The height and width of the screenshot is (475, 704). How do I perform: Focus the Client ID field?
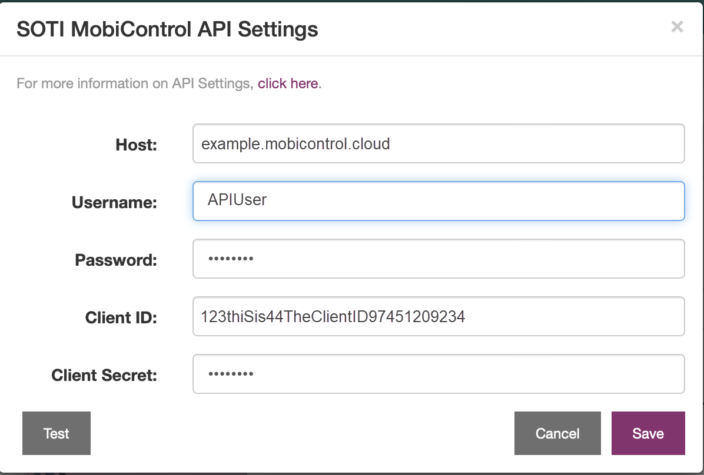(439, 316)
